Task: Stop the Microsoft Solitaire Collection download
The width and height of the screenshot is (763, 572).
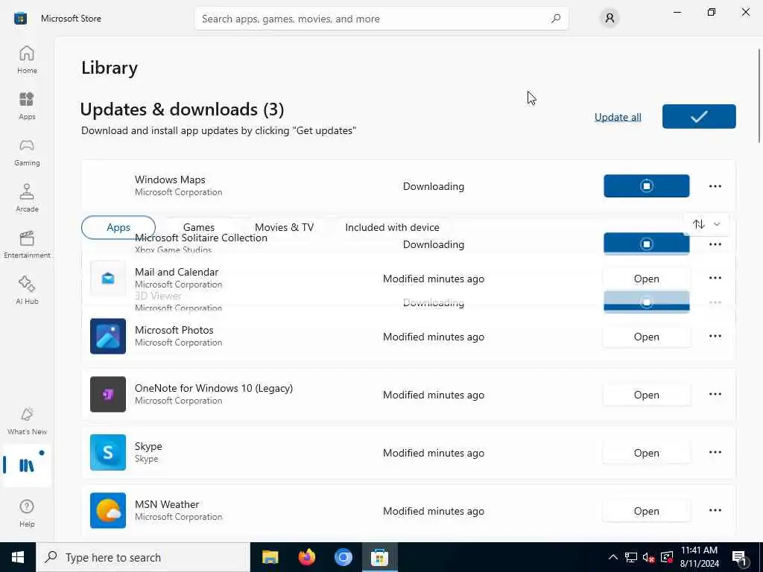Action: pyautogui.click(x=646, y=244)
